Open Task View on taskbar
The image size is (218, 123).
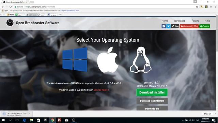point(17,120)
